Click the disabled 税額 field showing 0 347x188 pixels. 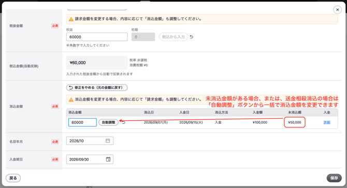click(143, 37)
